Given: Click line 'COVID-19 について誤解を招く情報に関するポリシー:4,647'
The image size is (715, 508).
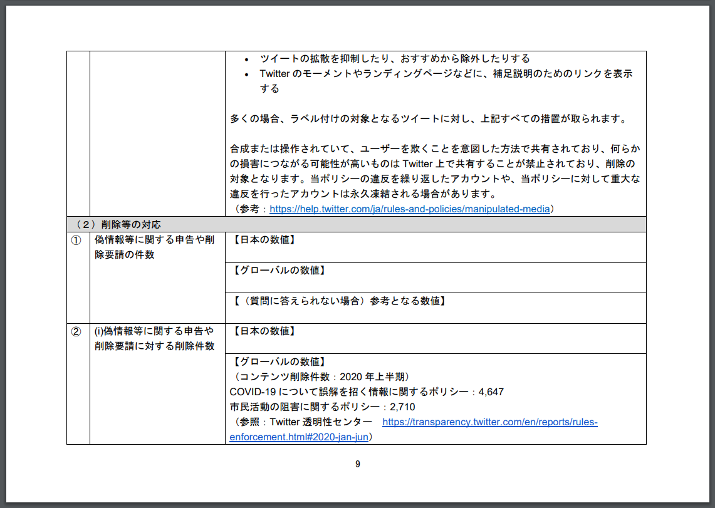Looking at the screenshot, I should point(367,392).
